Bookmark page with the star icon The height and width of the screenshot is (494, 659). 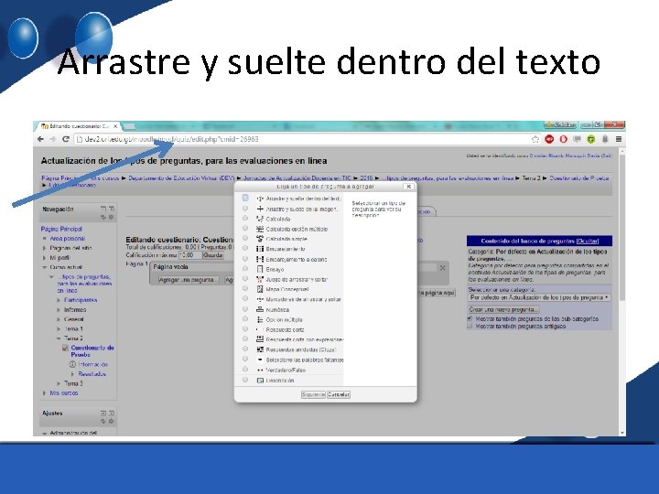[535, 139]
